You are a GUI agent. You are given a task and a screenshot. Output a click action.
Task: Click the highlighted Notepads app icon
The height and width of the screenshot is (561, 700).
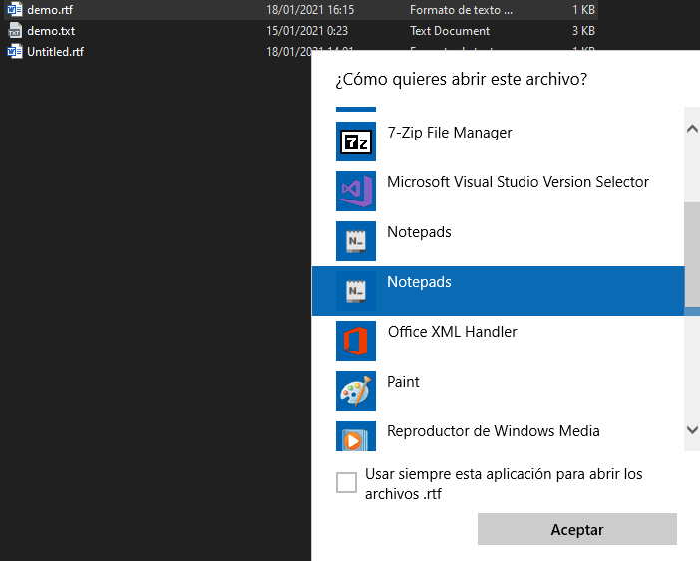tap(356, 291)
